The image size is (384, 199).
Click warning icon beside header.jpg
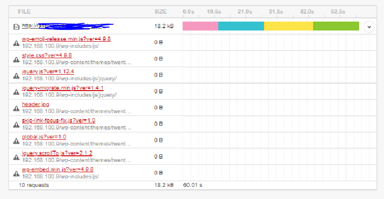coord(16,108)
